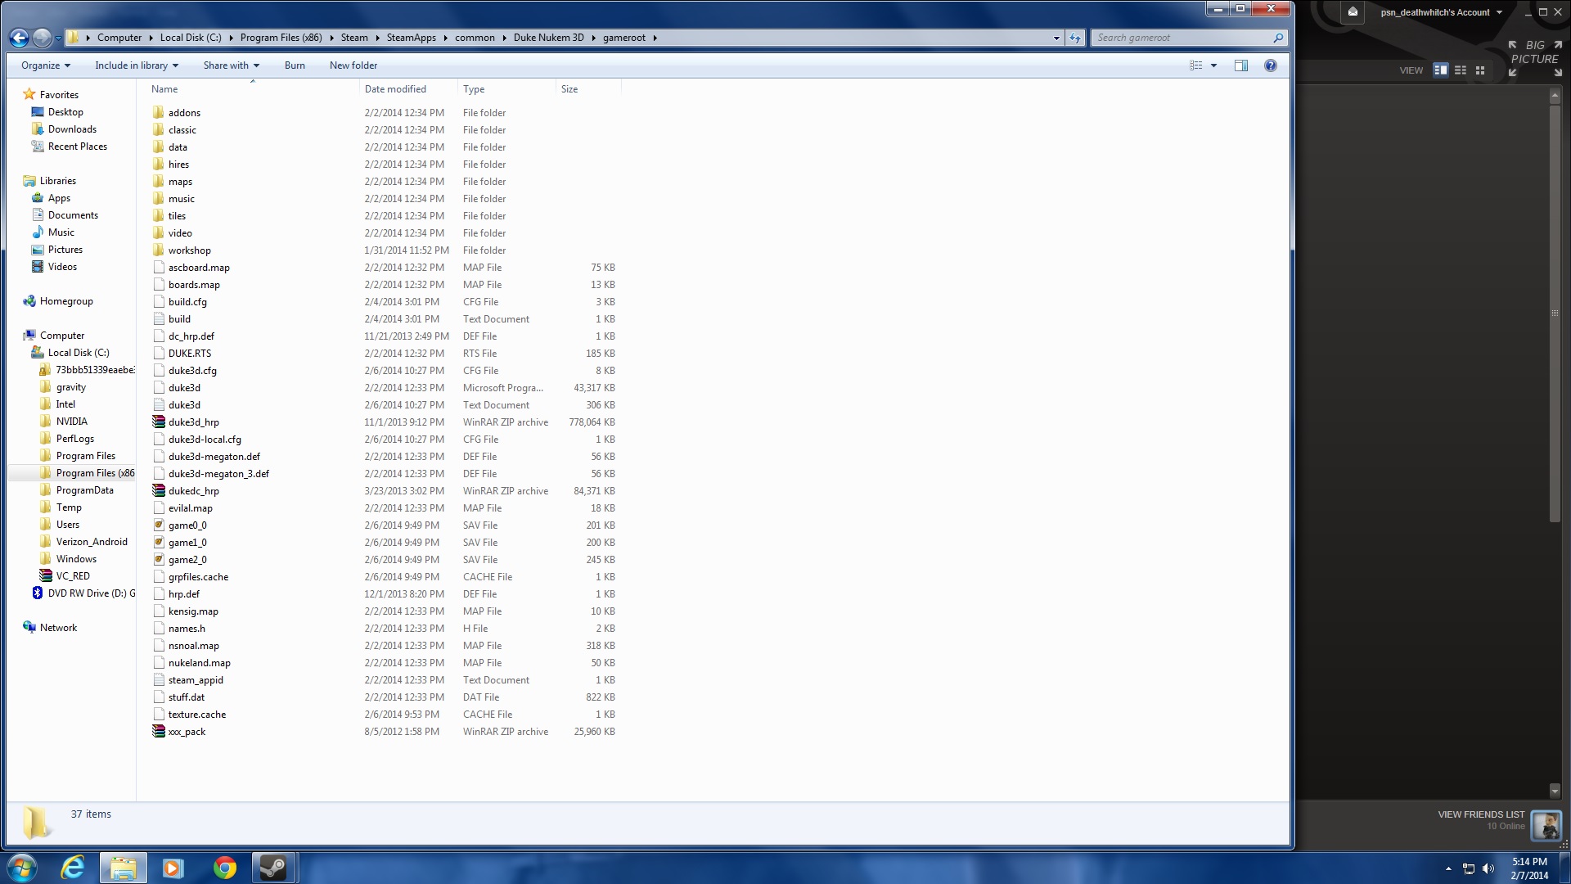Open the Share with menu

tap(231, 65)
